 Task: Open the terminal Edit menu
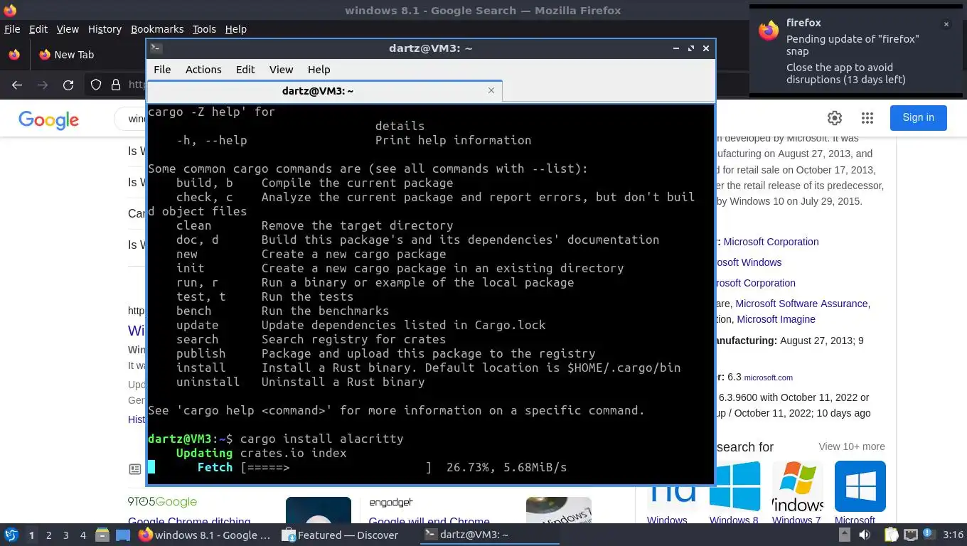(245, 69)
